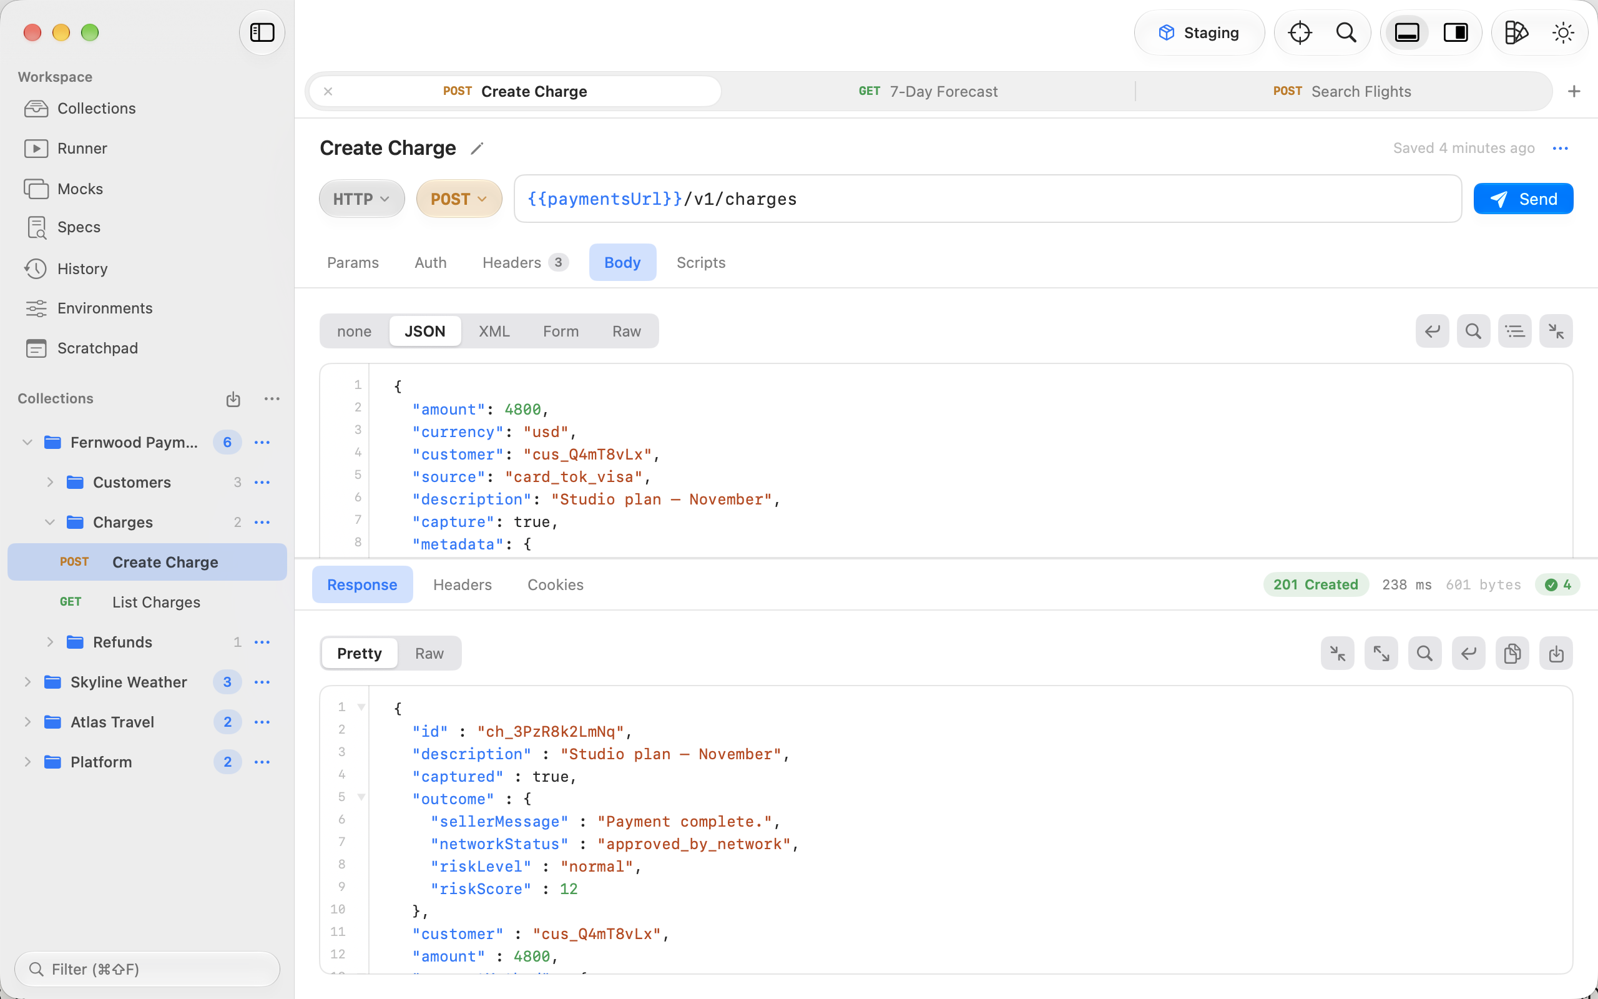Add a new request tab
Screen dimensions: 1598x999
[1574, 91]
